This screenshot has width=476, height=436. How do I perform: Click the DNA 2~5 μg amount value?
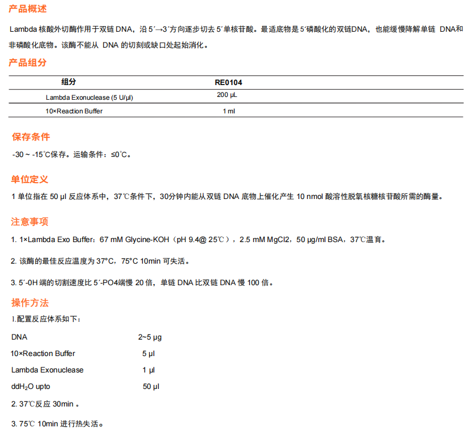150,337
